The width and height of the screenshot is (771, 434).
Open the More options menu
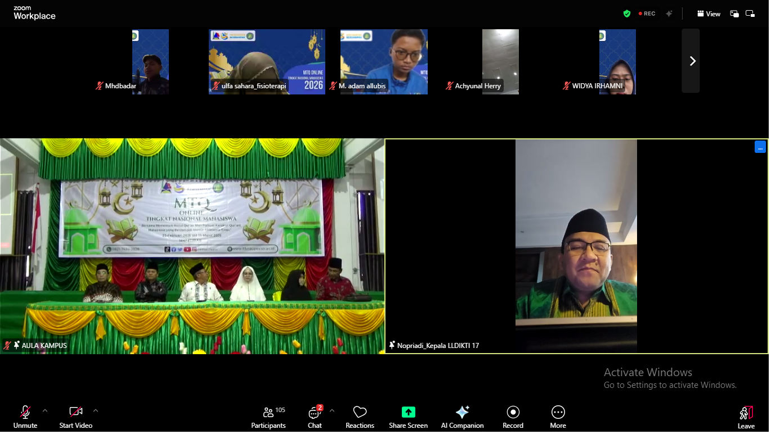pyautogui.click(x=558, y=417)
